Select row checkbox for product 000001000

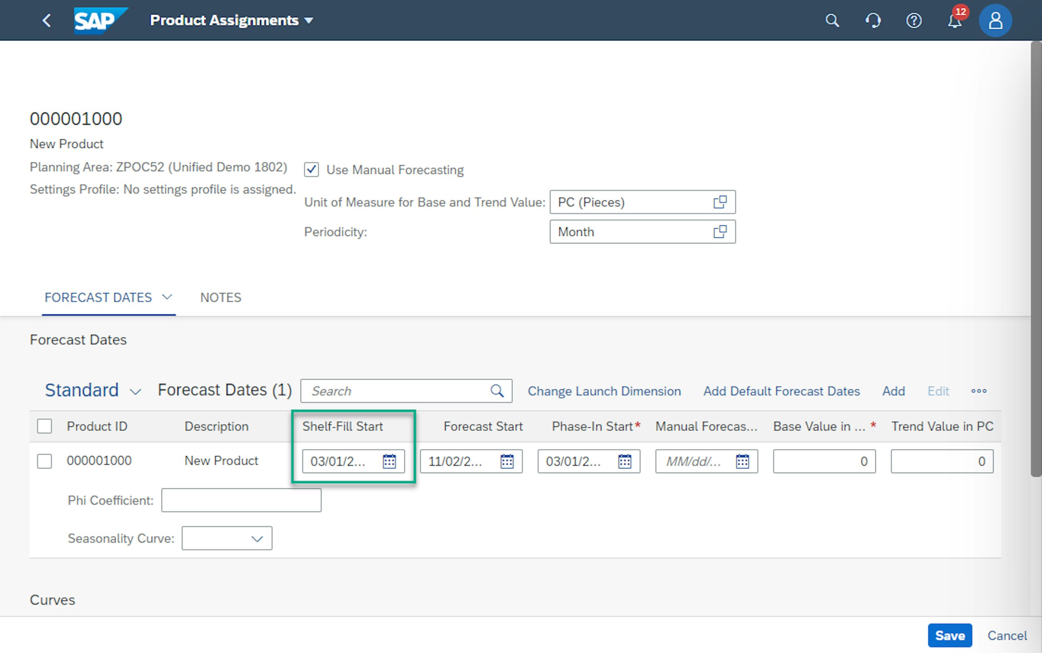click(44, 461)
